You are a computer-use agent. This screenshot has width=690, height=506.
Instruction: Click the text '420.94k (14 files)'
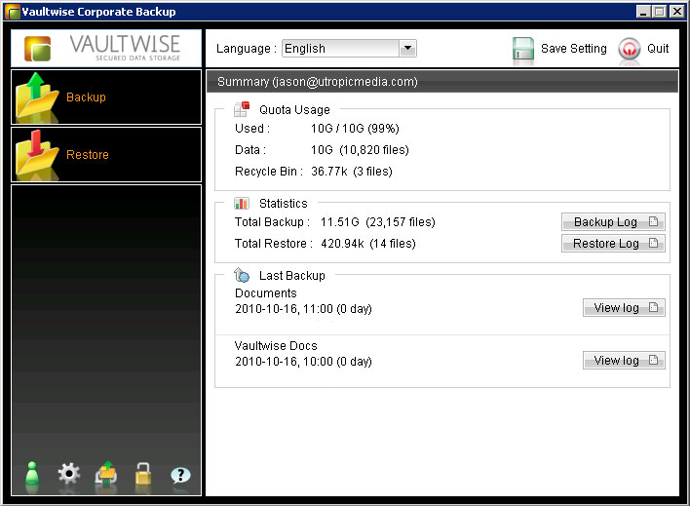point(367,244)
